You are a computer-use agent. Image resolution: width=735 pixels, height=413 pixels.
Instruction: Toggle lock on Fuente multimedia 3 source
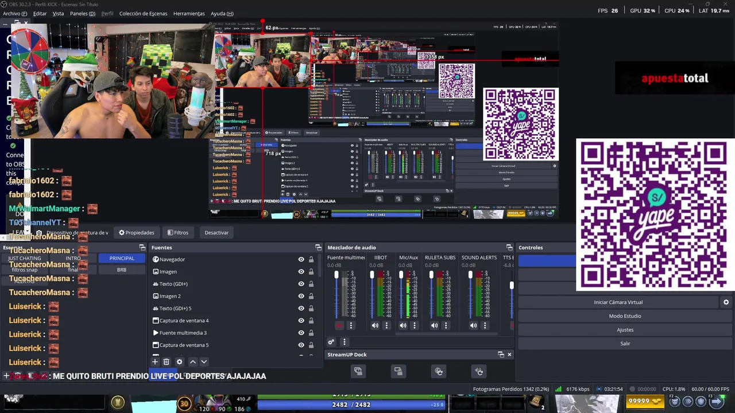click(x=311, y=333)
